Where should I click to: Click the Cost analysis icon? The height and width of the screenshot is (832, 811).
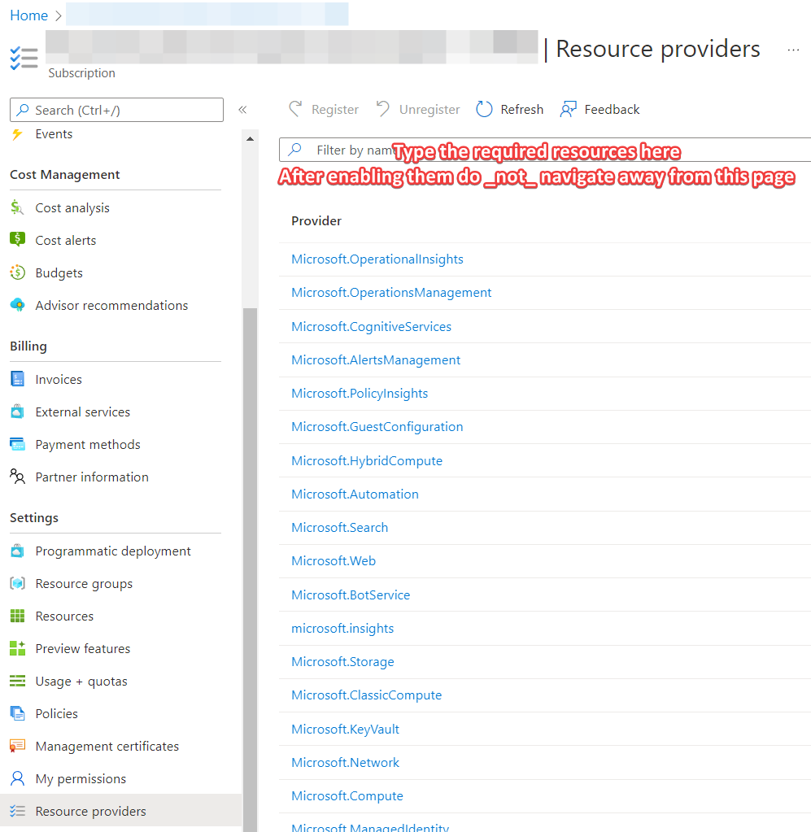coord(18,207)
